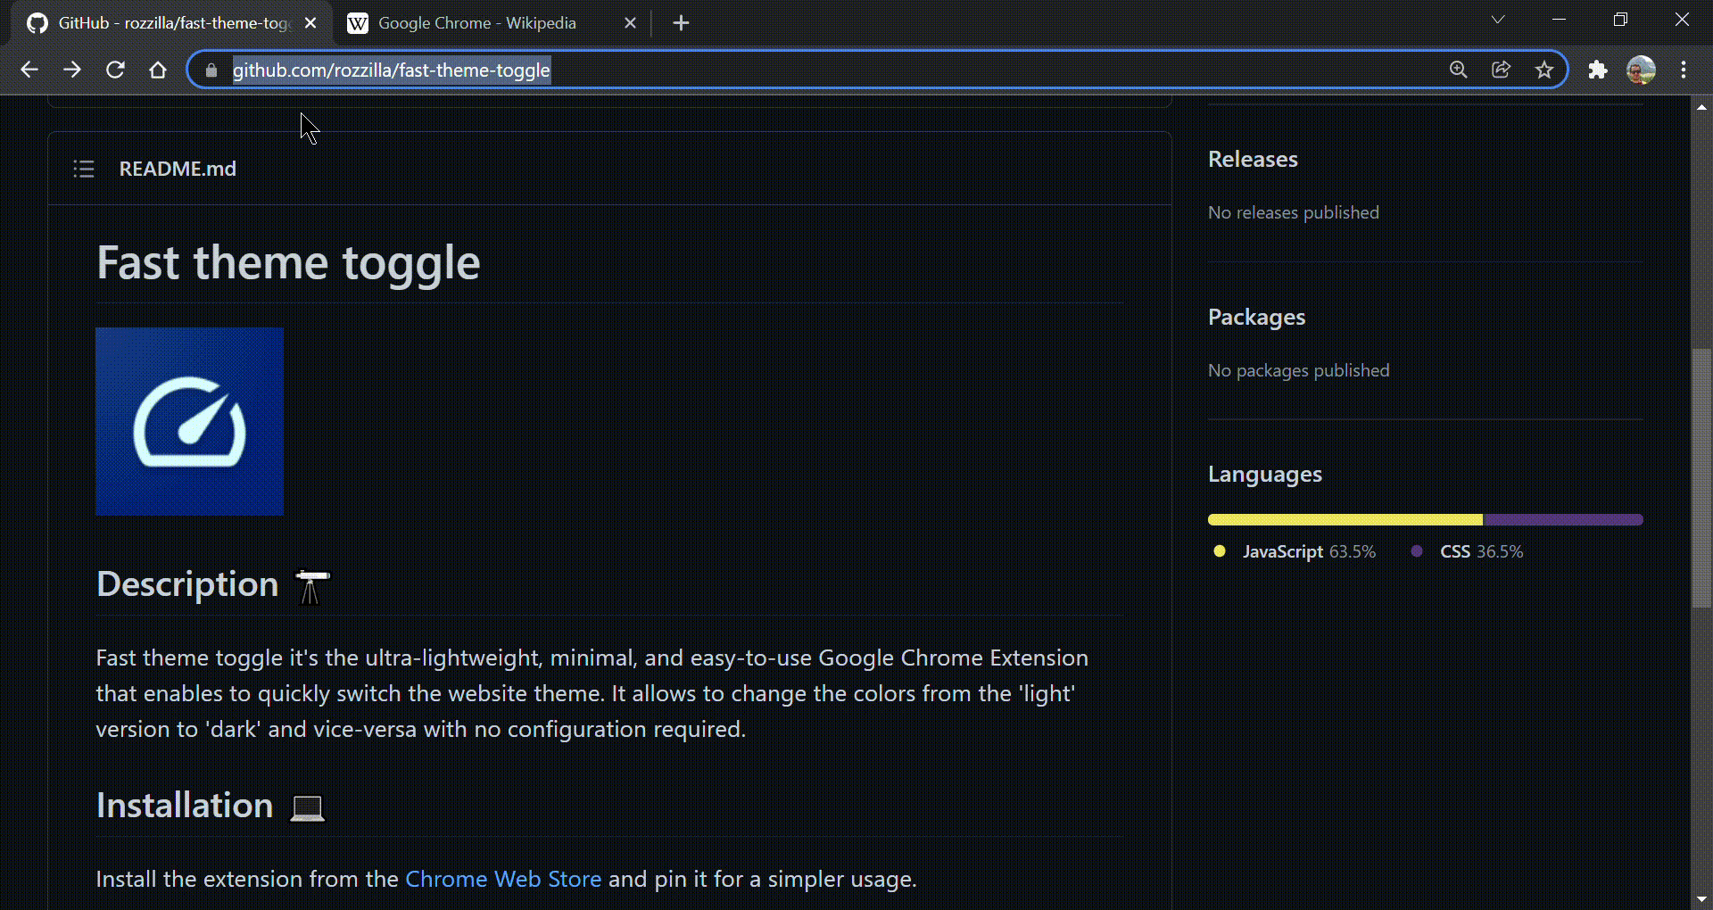Click the scrollbar up arrow
This screenshot has width=1713, height=910.
coord(1702,107)
